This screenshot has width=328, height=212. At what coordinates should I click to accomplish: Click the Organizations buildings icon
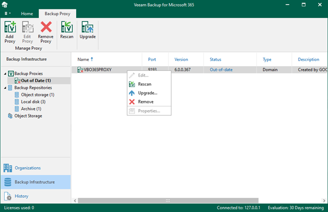coord(8,168)
